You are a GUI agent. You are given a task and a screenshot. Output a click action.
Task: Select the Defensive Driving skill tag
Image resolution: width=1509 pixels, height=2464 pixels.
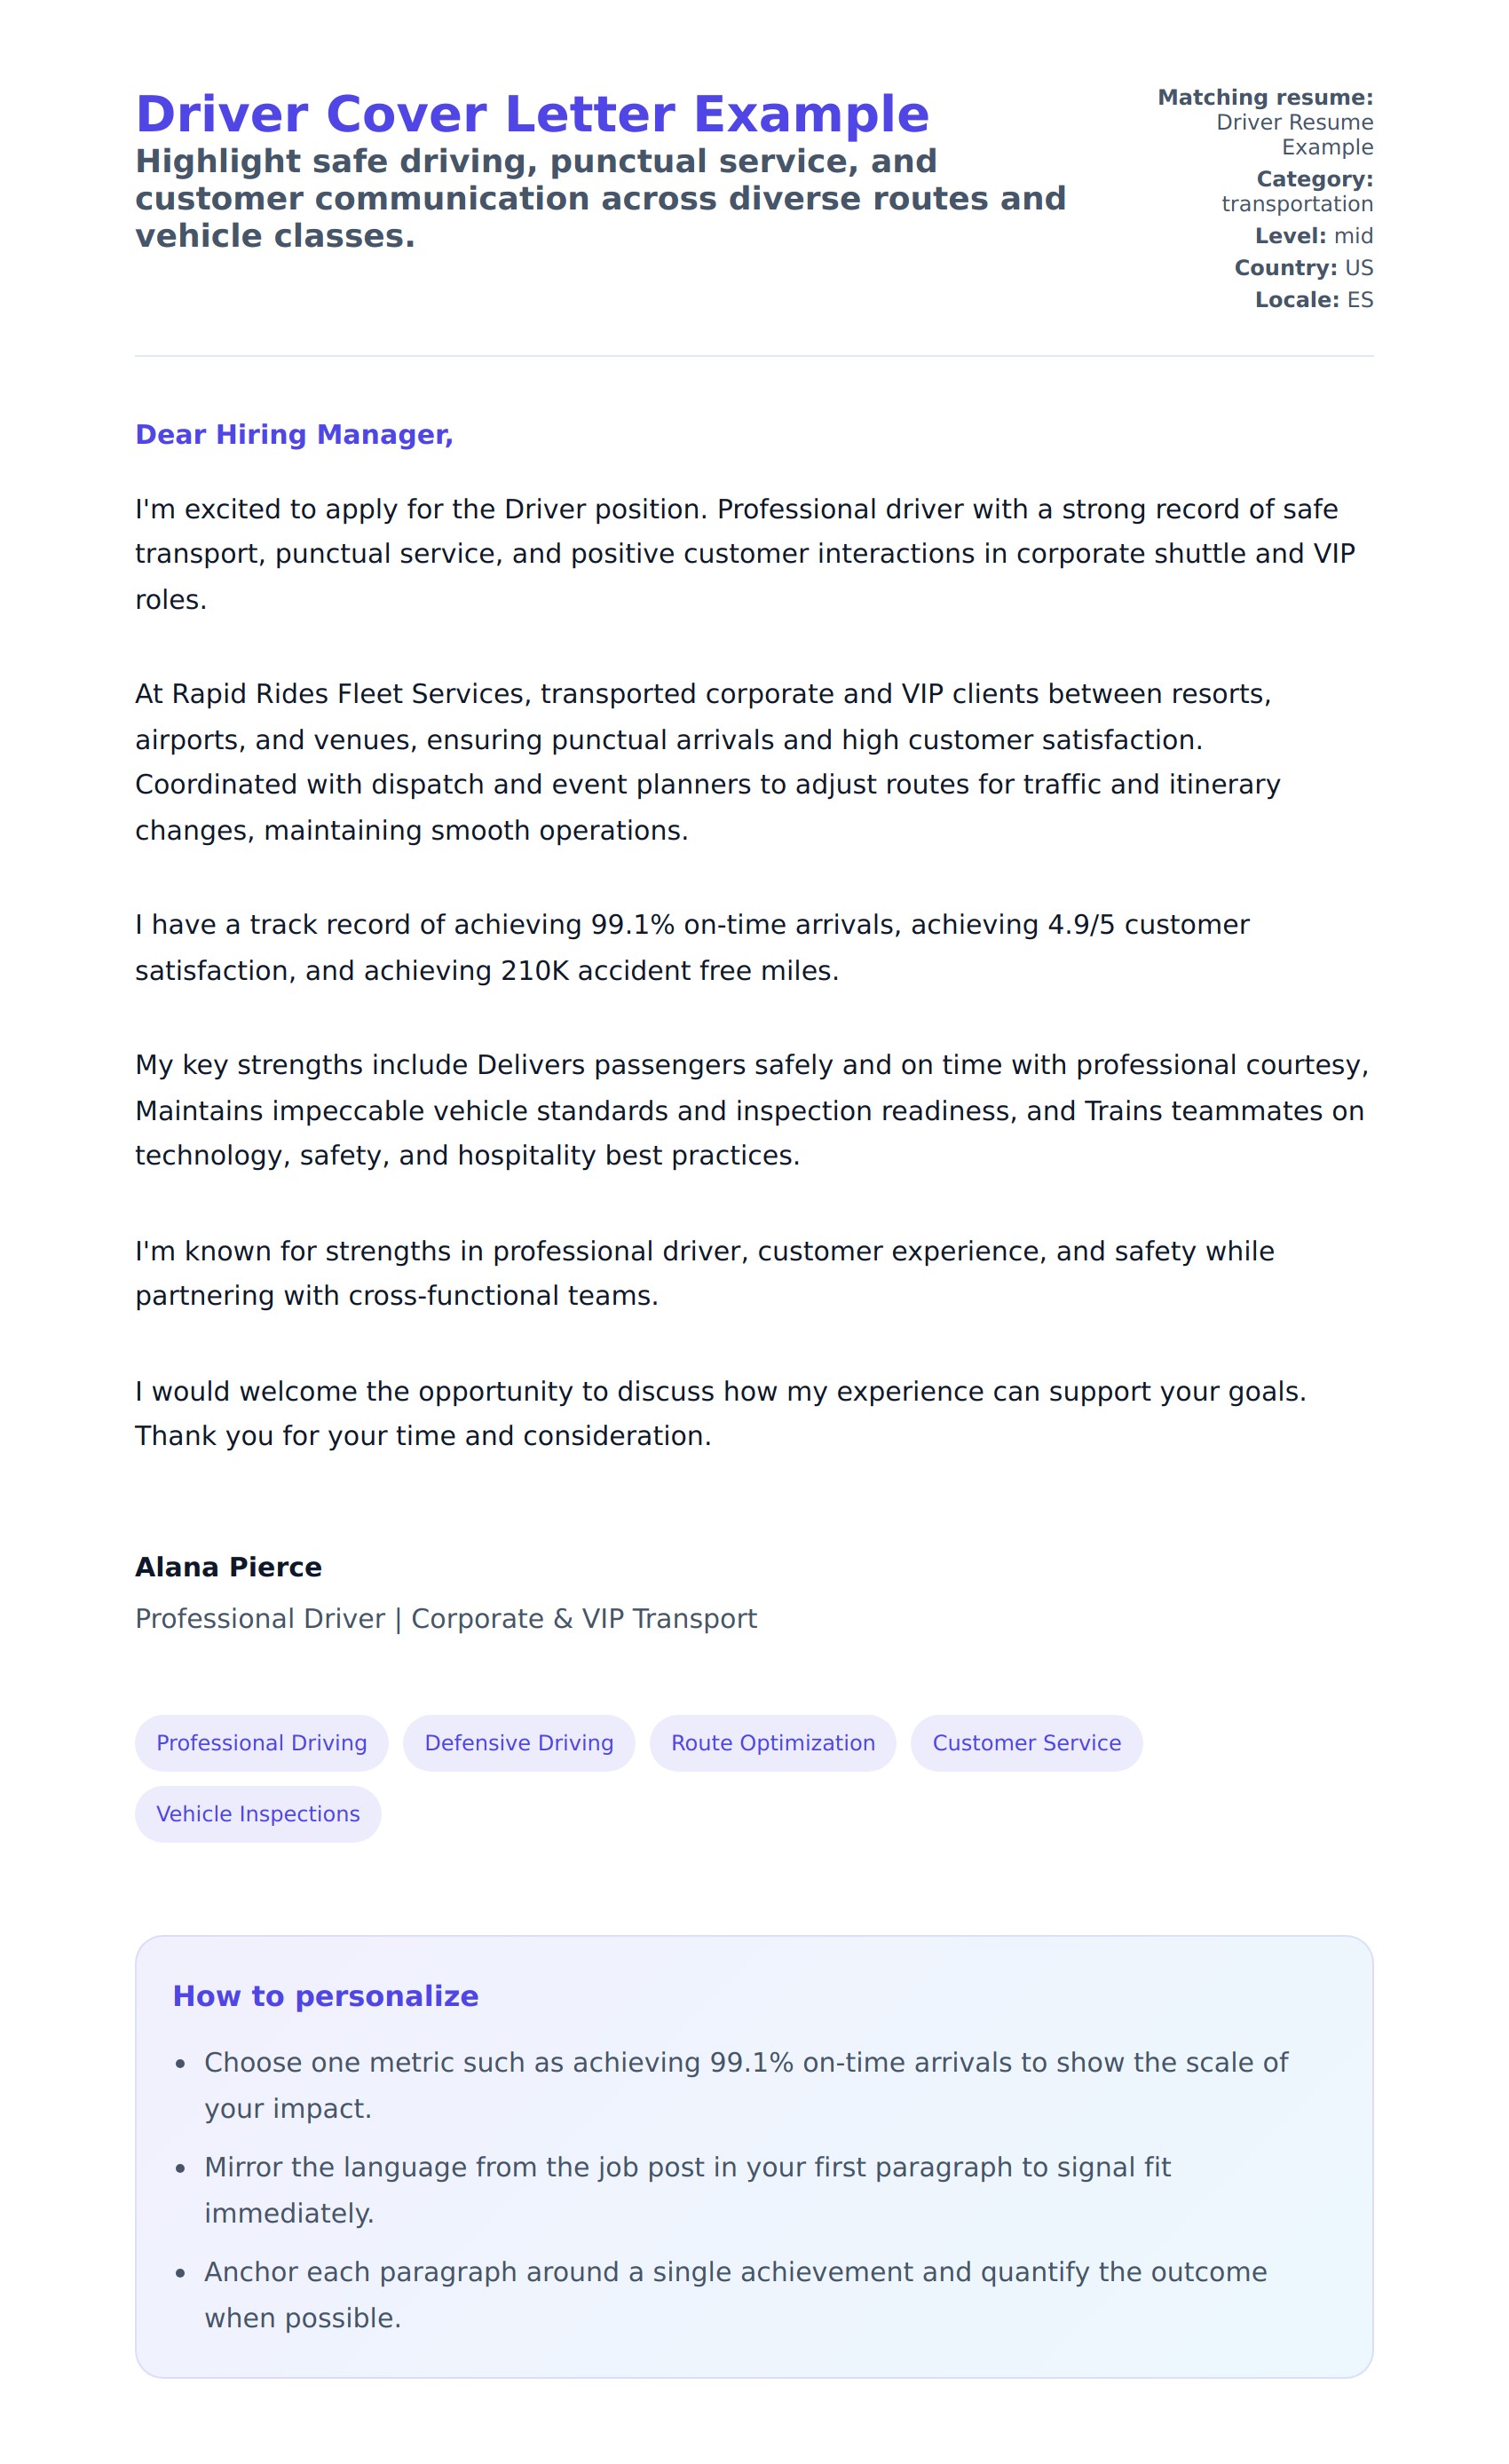(518, 1743)
